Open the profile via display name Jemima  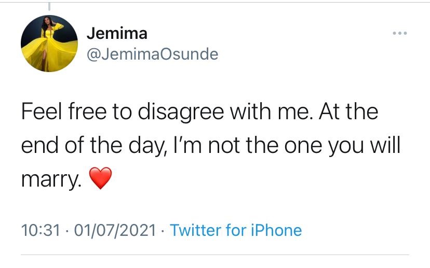point(117,34)
